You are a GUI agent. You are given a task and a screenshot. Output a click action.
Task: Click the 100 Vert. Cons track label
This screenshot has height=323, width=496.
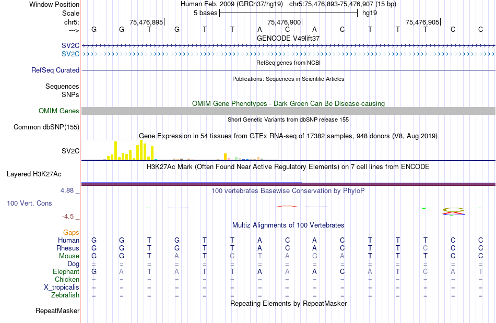pyautogui.click(x=29, y=203)
